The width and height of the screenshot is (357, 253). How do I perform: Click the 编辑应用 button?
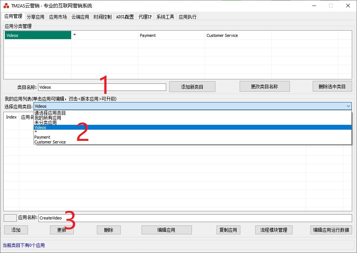(166, 230)
